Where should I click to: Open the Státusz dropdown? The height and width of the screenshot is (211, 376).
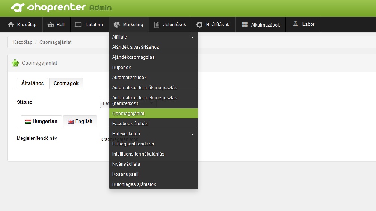(x=128, y=103)
